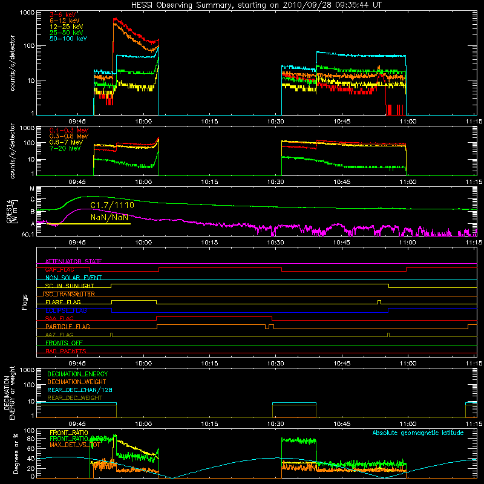Click the DECIMATION_ENERGY legend label

point(77,374)
